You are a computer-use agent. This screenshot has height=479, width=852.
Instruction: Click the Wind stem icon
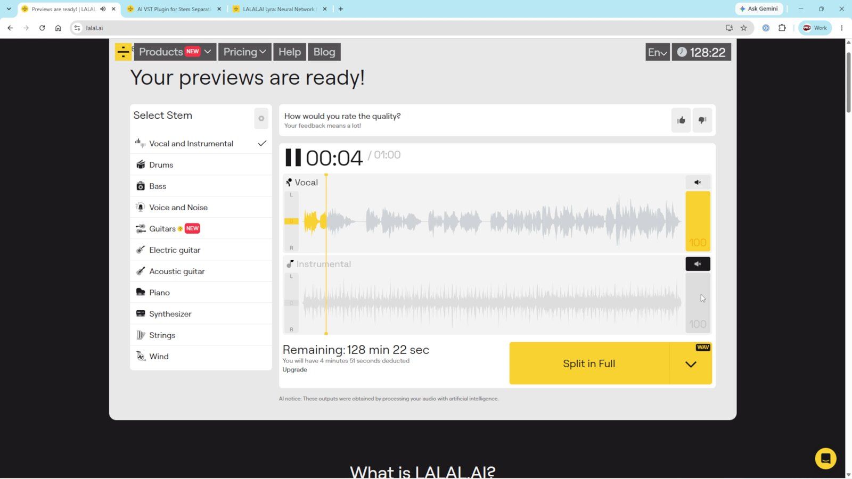tap(141, 356)
